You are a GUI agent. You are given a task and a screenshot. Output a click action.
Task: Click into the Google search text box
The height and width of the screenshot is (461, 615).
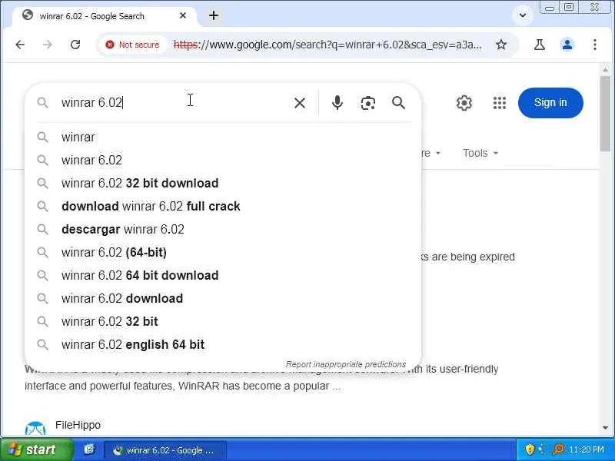172,103
